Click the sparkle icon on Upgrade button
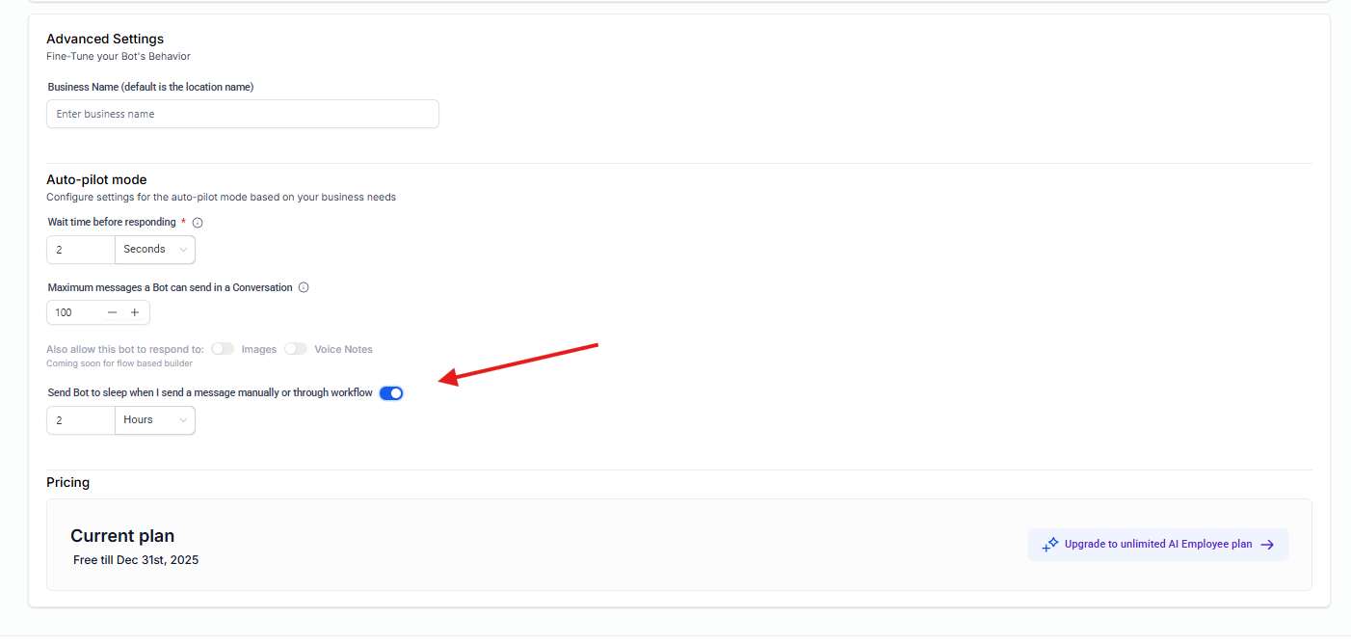The image size is (1351, 644). click(1050, 545)
